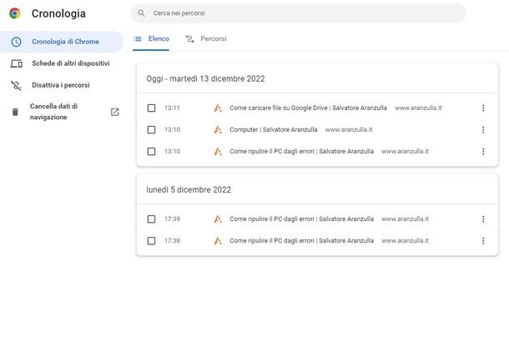The image size is (509, 342).
Task: Click favicon of the 17:38 entry
Action: point(218,241)
